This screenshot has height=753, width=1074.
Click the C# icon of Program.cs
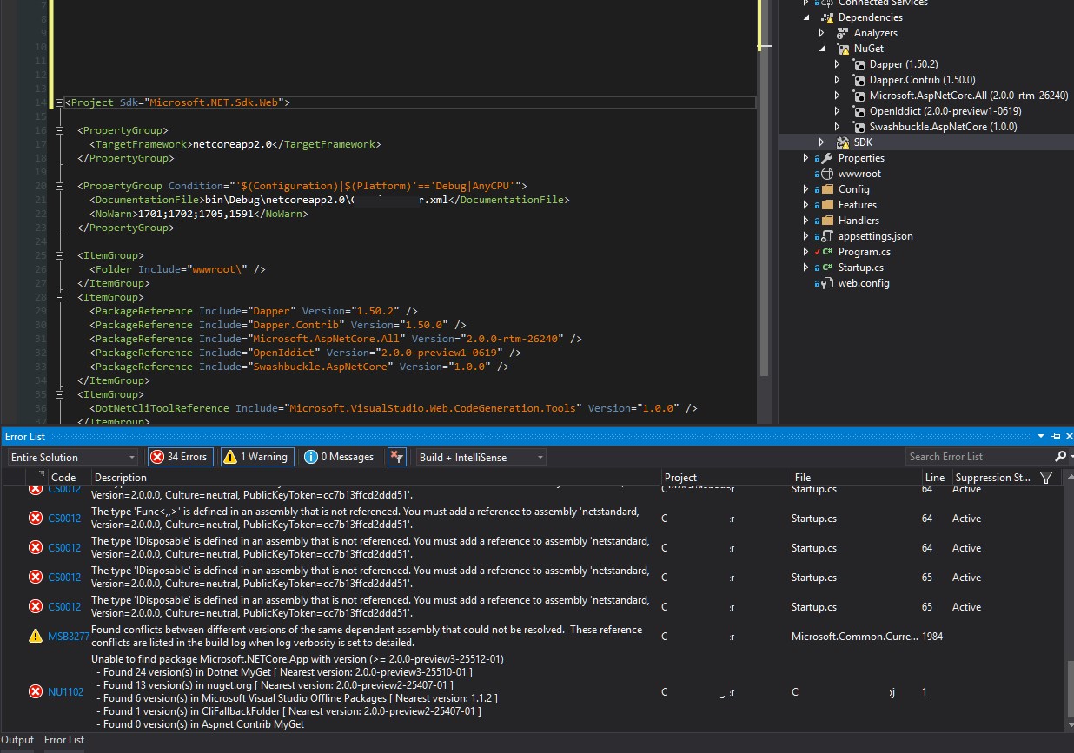click(827, 252)
